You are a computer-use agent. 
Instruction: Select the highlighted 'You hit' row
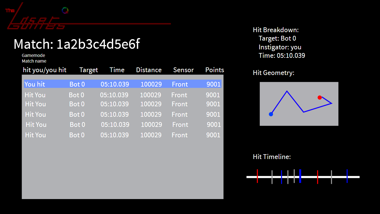[x=122, y=84]
